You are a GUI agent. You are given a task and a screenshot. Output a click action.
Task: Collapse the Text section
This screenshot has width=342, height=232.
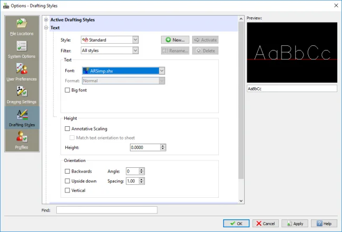pos(46,27)
